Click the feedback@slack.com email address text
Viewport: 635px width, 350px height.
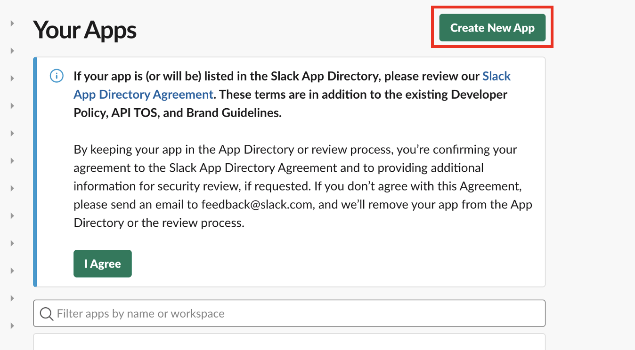point(251,205)
